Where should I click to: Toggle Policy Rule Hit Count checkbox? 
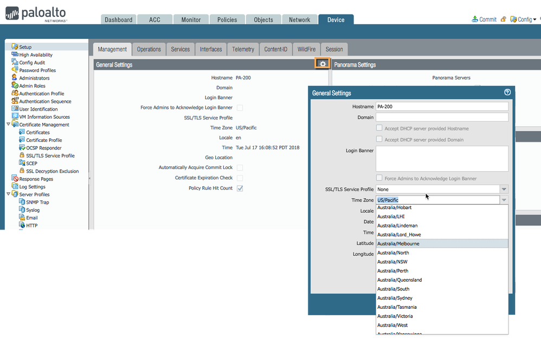240,188
